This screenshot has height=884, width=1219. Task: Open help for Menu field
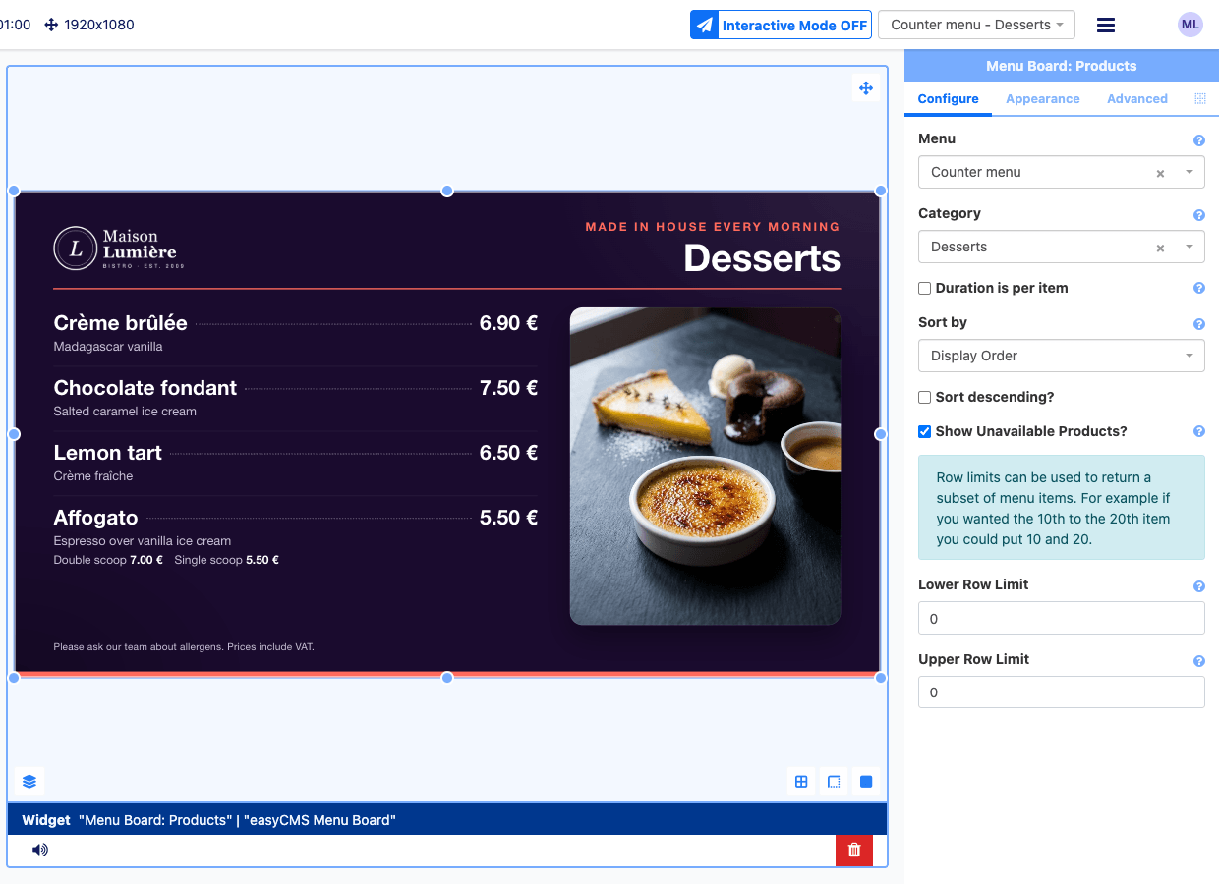pyautogui.click(x=1199, y=140)
